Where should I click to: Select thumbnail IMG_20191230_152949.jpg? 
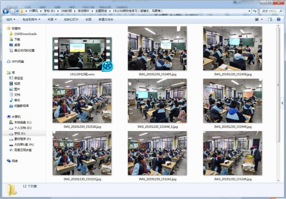(232, 101)
